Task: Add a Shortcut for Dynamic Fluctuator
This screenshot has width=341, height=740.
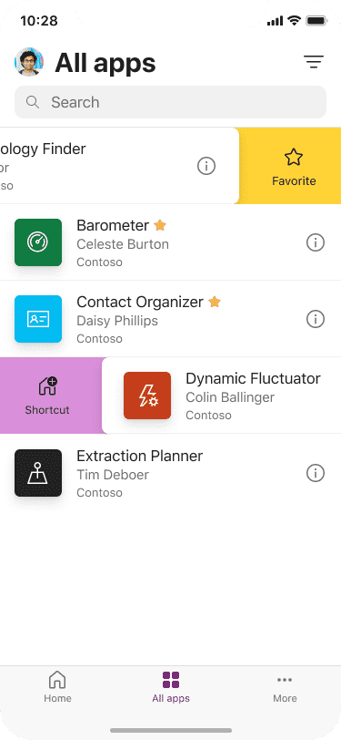Action: (x=47, y=396)
